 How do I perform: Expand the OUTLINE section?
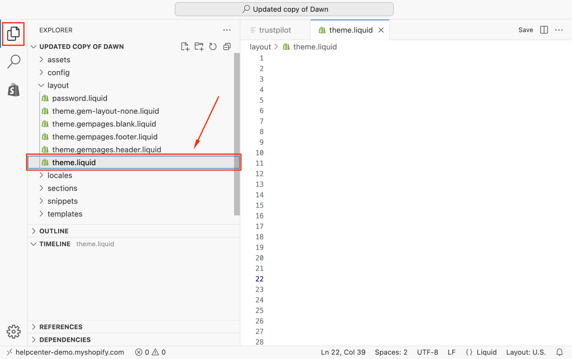click(x=54, y=231)
